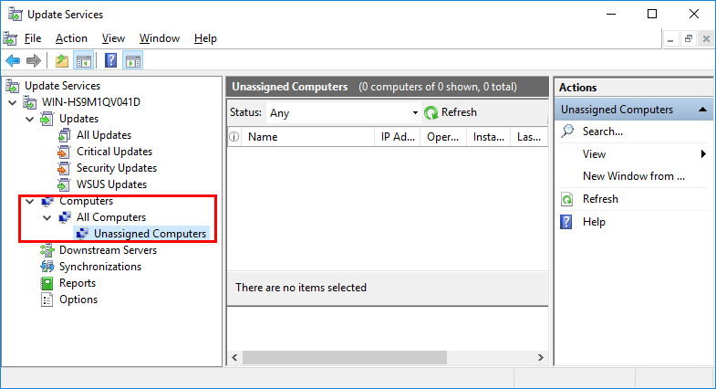Click the Back arrow toolbar icon
The image size is (716, 389).
pyautogui.click(x=13, y=61)
